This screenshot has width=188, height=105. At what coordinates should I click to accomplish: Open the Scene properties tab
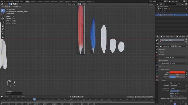click(x=157, y=52)
